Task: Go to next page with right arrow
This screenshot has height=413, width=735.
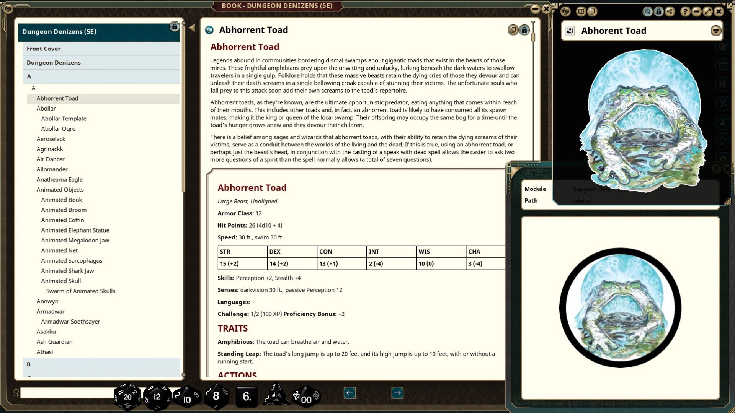Action: pos(397,393)
